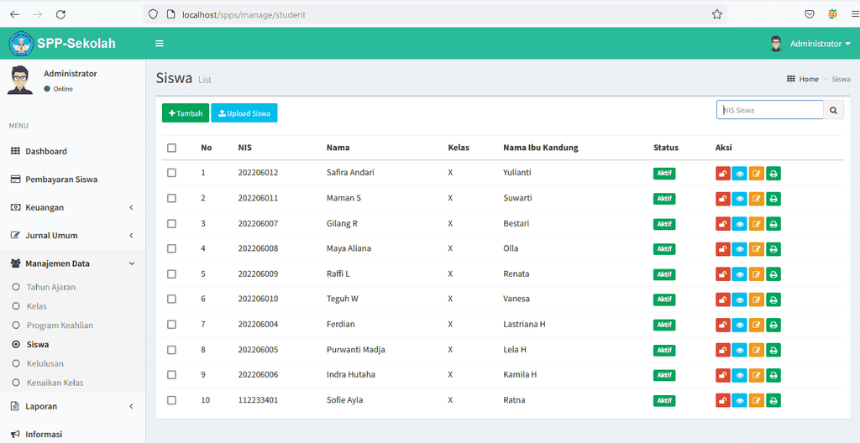The height and width of the screenshot is (443, 860).
Task: Follow the Home breadcrumb link
Action: [x=809, y=80]
